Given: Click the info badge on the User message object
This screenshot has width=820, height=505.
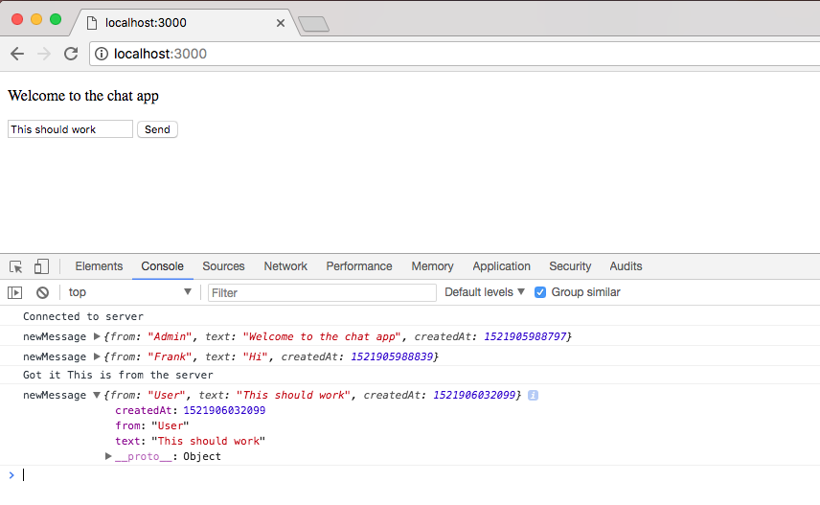Looking at the screenshot, I should tap(533, 395).
